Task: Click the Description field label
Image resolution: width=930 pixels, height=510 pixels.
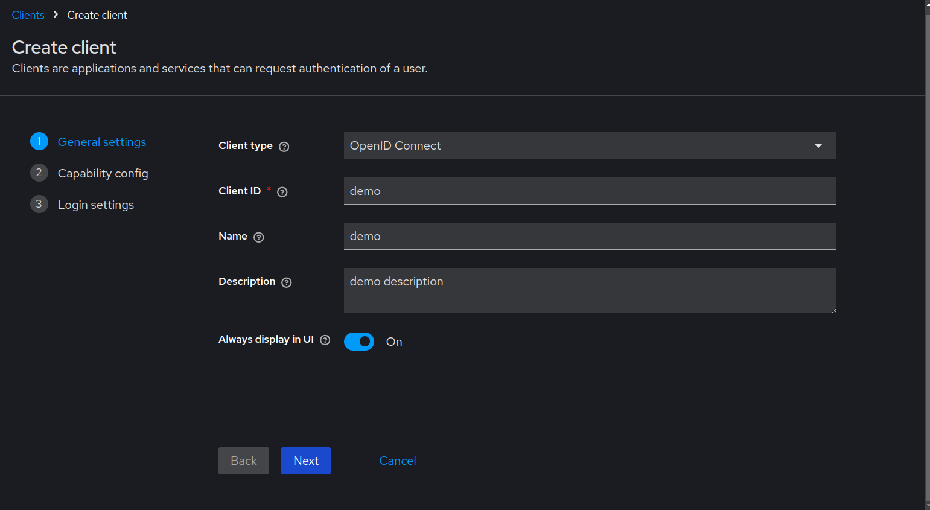Action: (247, 281)
